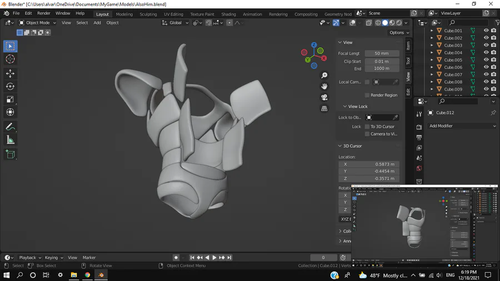Open the File menu
The width and height of the screenshot is (500, 281).
(16, 13)
